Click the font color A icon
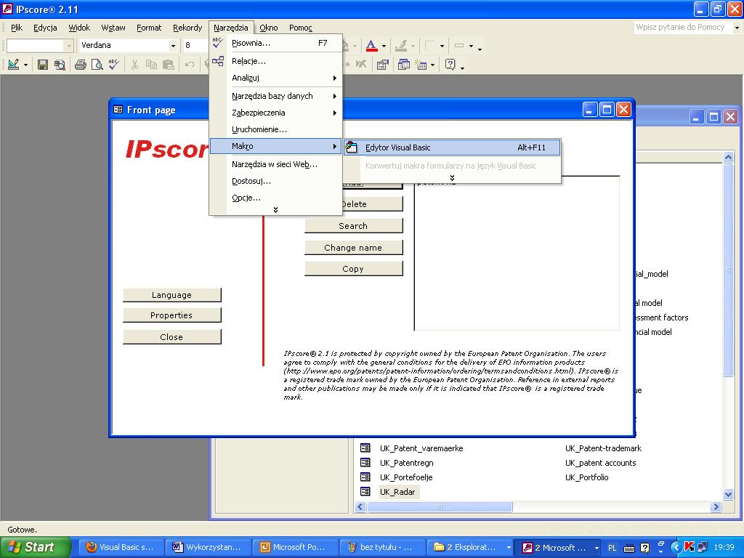Screen dimensions: 744x558 [x=371, y=46]
